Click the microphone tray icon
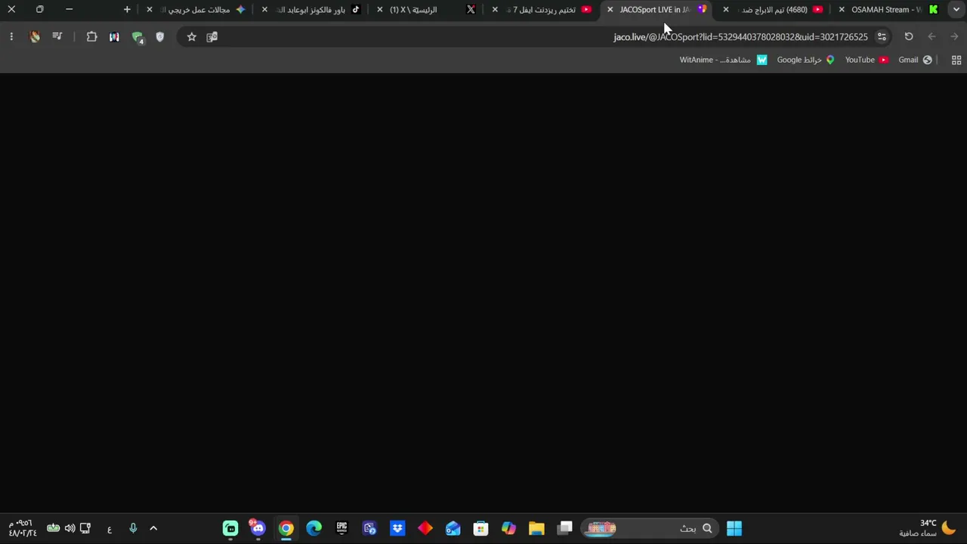This screenshot has height=544, width=967. click(133, 528)
